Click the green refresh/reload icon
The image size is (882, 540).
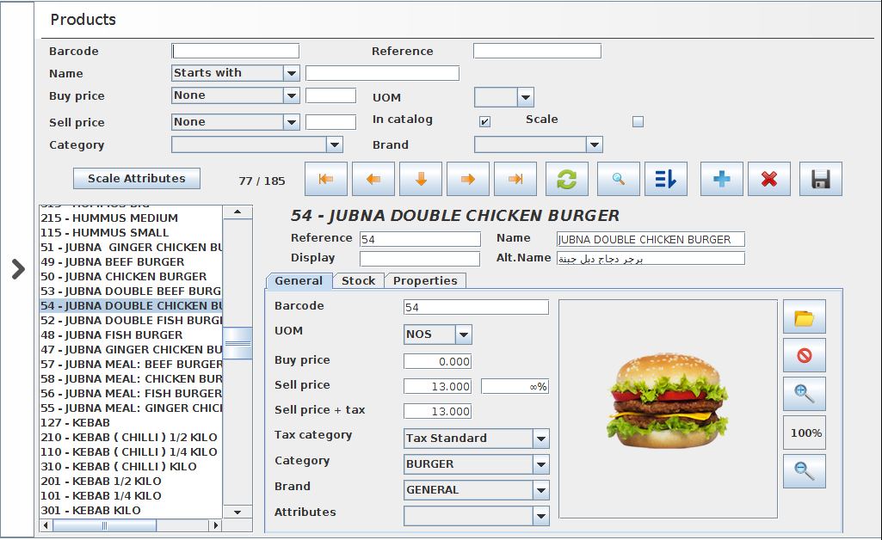coord(567,179)
